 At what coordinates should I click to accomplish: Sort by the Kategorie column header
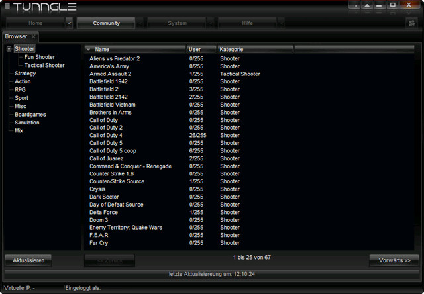click(255, 49)
